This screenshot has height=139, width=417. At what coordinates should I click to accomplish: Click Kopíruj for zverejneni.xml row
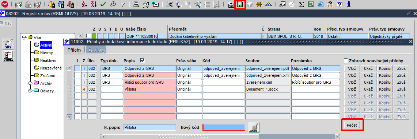coord(385,82)
